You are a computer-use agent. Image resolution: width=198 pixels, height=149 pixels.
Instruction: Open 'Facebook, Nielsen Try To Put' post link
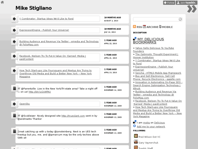point(53,57)
